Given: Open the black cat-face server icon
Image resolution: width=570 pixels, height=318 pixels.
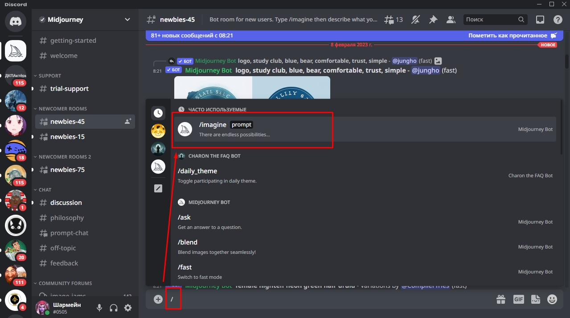Looking at the screenshot, I should 16,225.
